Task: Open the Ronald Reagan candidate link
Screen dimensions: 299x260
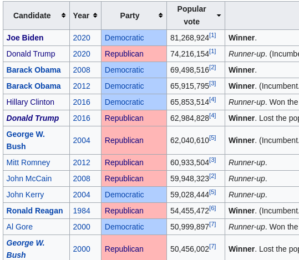Action: 35,211
